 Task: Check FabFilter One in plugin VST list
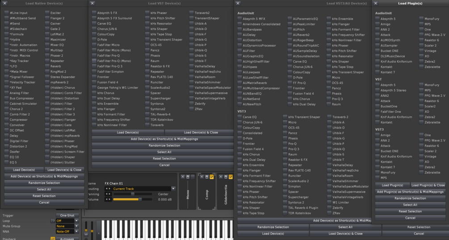click(378, 112)
